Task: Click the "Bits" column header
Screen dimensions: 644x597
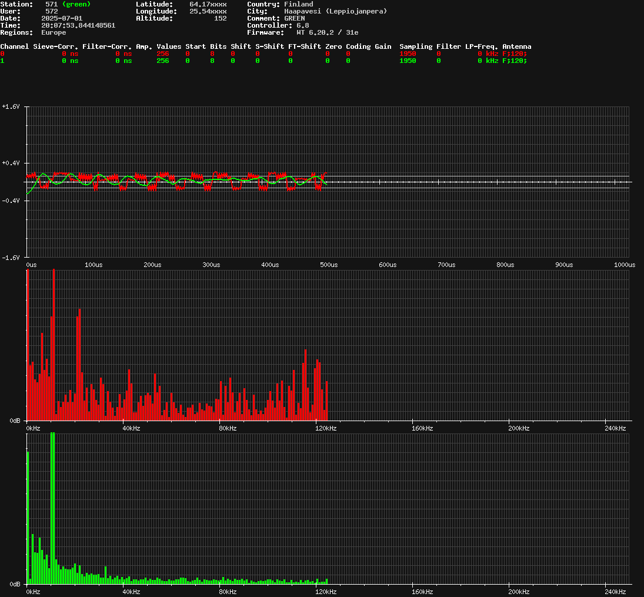Action: point(218,46)
